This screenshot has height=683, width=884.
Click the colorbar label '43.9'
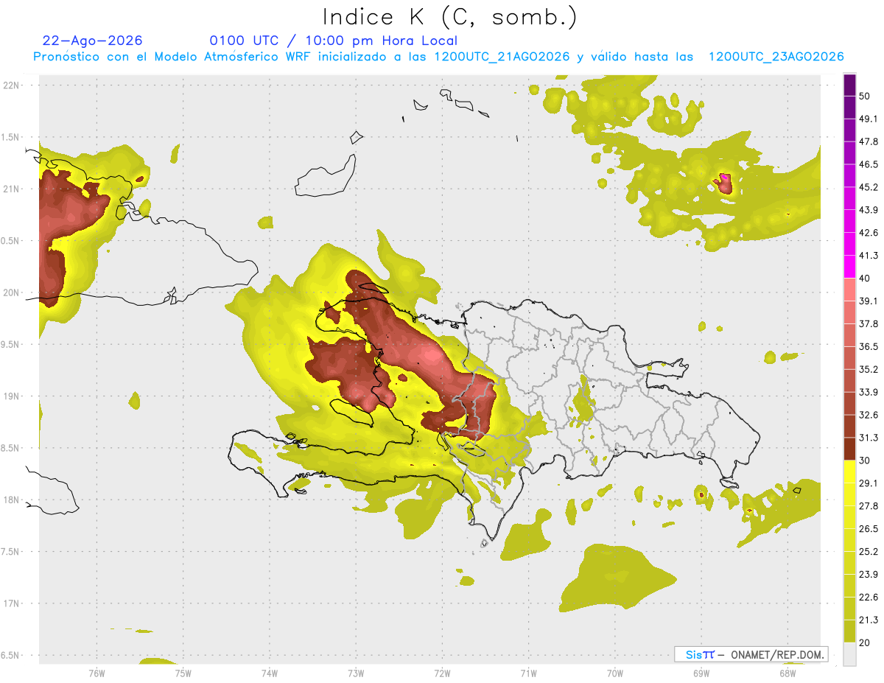coord(868,210)
